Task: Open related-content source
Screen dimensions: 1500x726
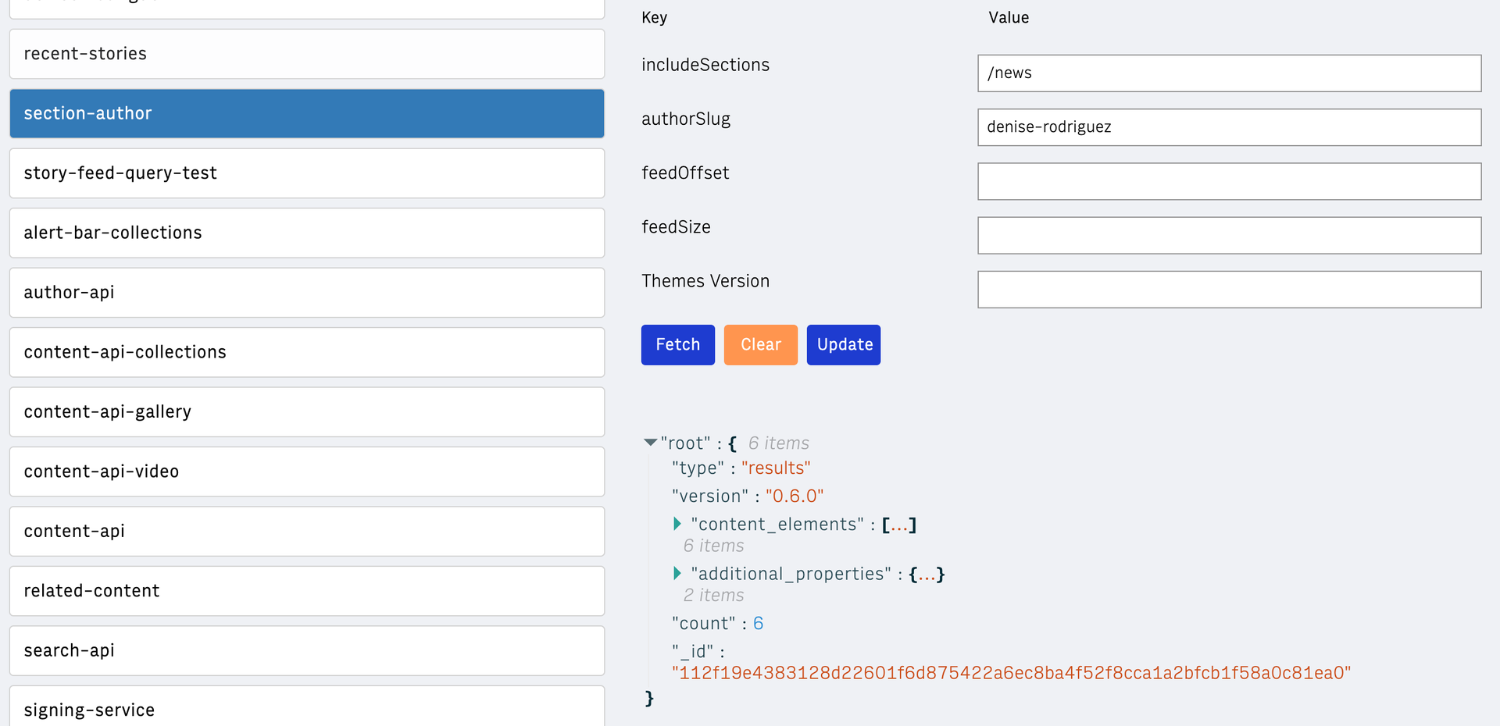Action: click(307, 591)
